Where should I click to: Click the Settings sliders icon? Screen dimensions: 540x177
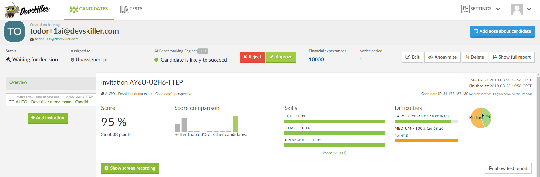point(465,9)
